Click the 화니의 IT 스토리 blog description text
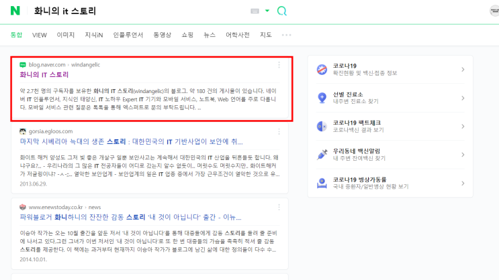Viewport: 499px width, 280px height. point(148,99)
